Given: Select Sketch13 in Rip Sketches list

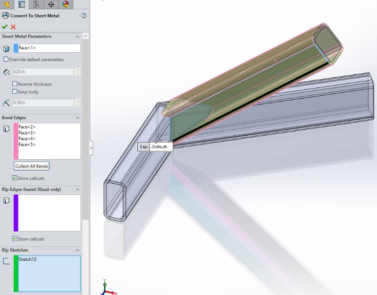Looking at the screenshot, I should coord(27,259).
